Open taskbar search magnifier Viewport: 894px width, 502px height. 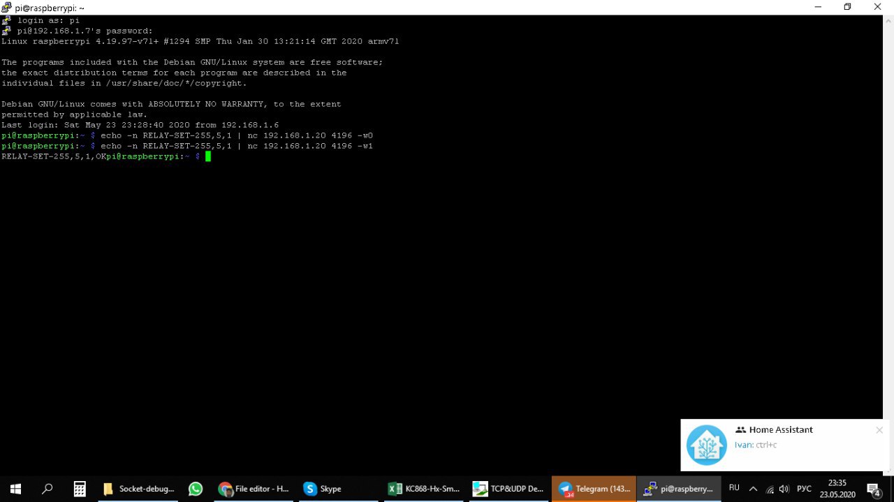pos(47,489)
